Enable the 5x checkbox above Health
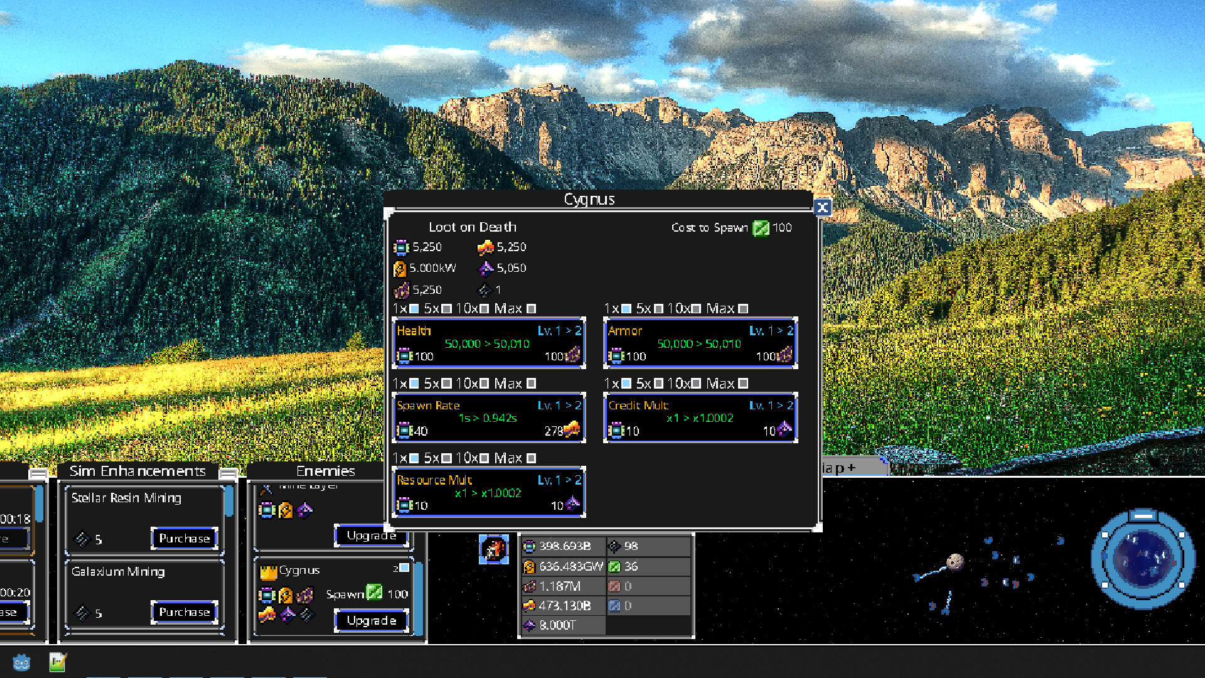 446,309
